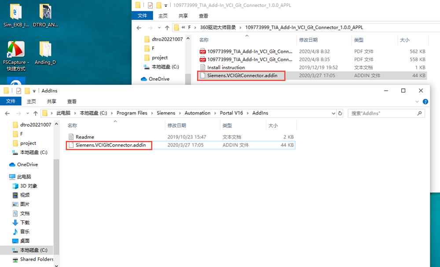440x267 pixels.
Task: Open dtro20221007 folder in AddIns sidebar
Action: tap(32, 125)
